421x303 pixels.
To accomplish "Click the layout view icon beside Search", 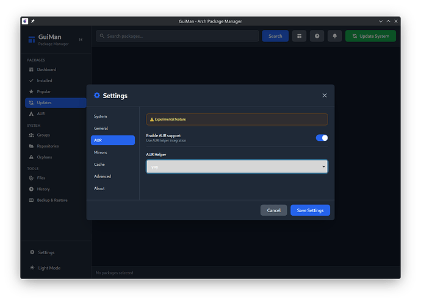I will [x=299, y=36].
